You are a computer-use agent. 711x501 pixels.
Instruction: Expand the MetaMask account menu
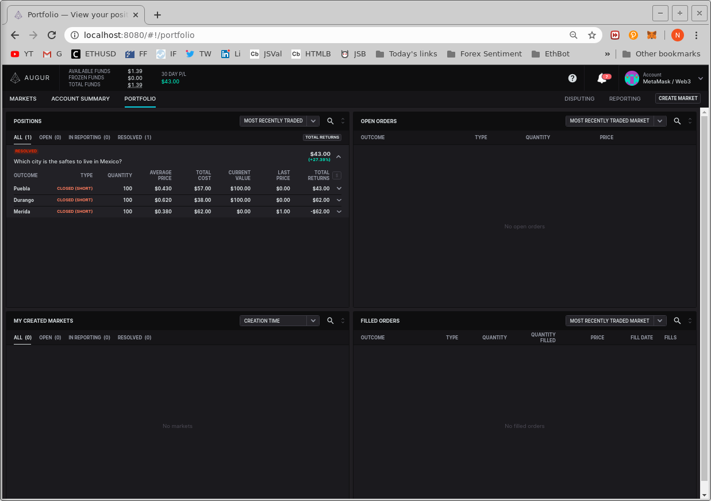pos(700,78)
